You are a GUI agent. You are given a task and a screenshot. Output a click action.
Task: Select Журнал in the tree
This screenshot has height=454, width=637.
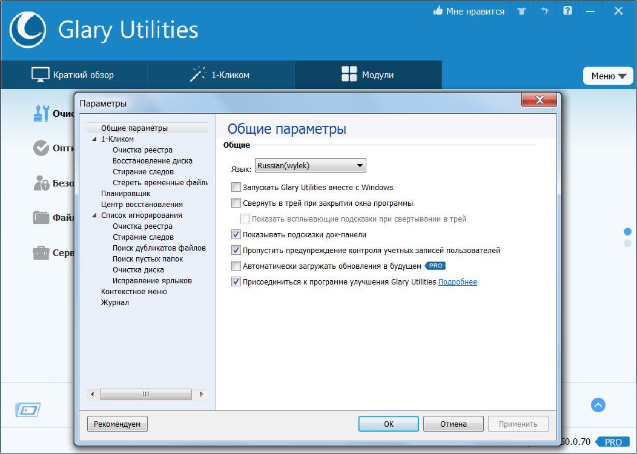click(115, 303)
